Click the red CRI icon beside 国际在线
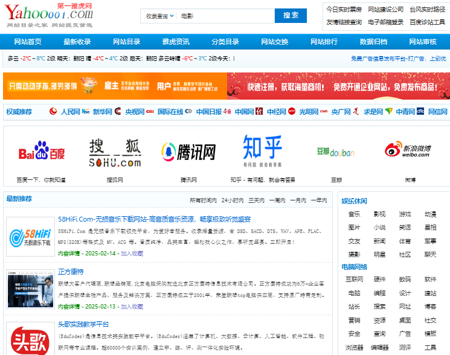 coord(150,111)
